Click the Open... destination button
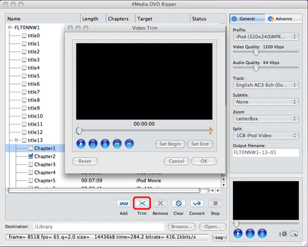Image resolution: width=308 pixels, height=247 pixels. pyautogui.click(x=213, y=227)
